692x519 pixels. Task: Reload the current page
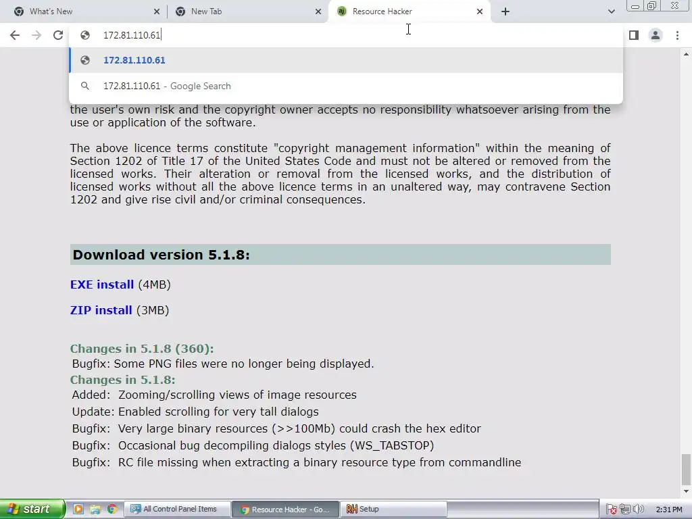[58, 35]
